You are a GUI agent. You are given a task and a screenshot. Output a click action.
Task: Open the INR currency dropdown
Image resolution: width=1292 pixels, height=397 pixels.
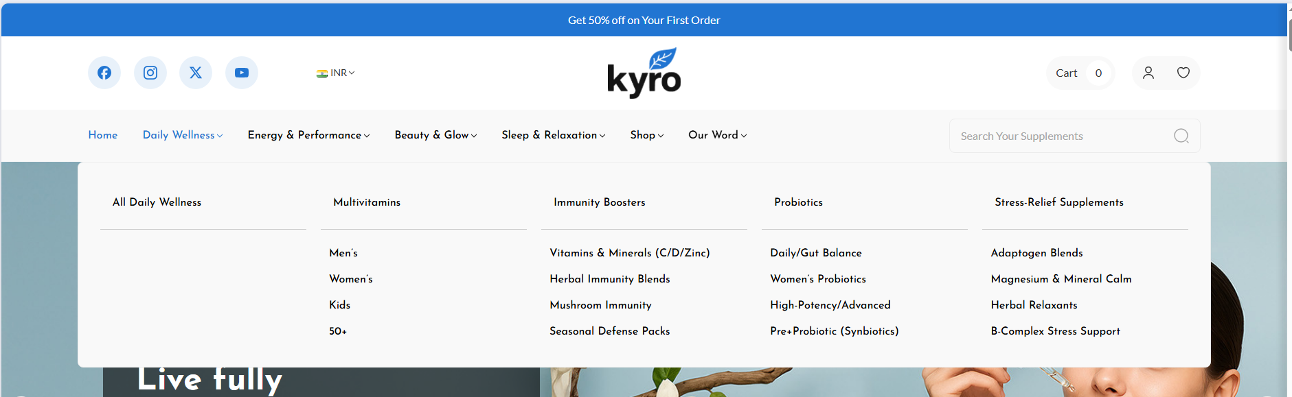(x=336, y=73)
